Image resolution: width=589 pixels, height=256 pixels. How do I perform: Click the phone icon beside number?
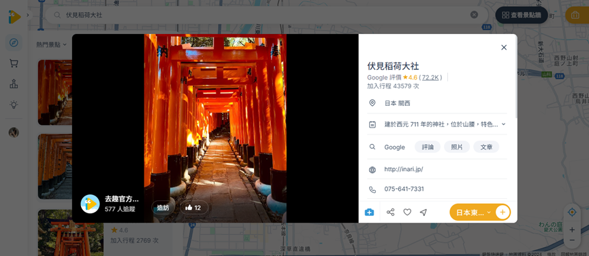point(372,189)
